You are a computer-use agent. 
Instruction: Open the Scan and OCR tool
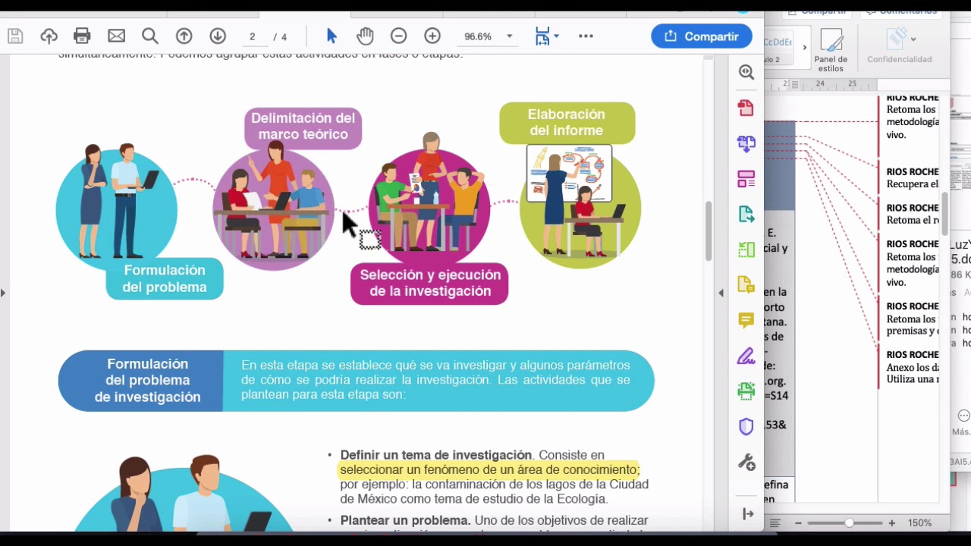(746, 391)
